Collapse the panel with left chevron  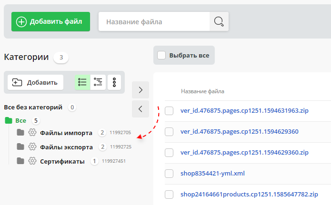(140, 108)
